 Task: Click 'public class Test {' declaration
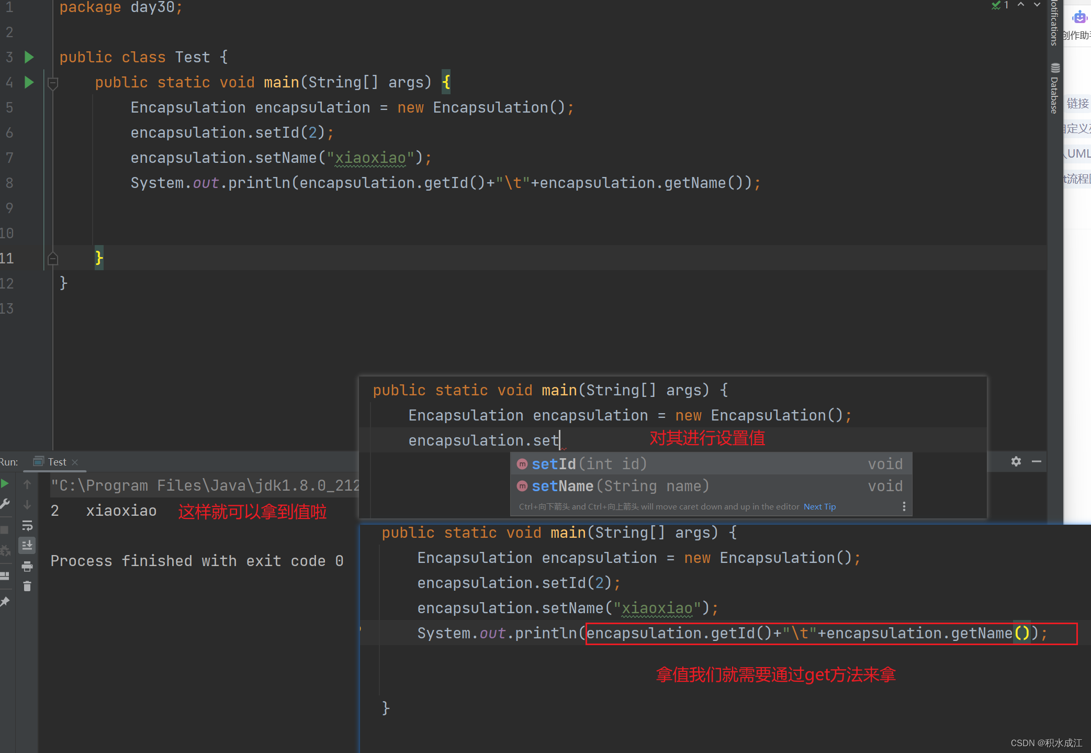[143, 57]
